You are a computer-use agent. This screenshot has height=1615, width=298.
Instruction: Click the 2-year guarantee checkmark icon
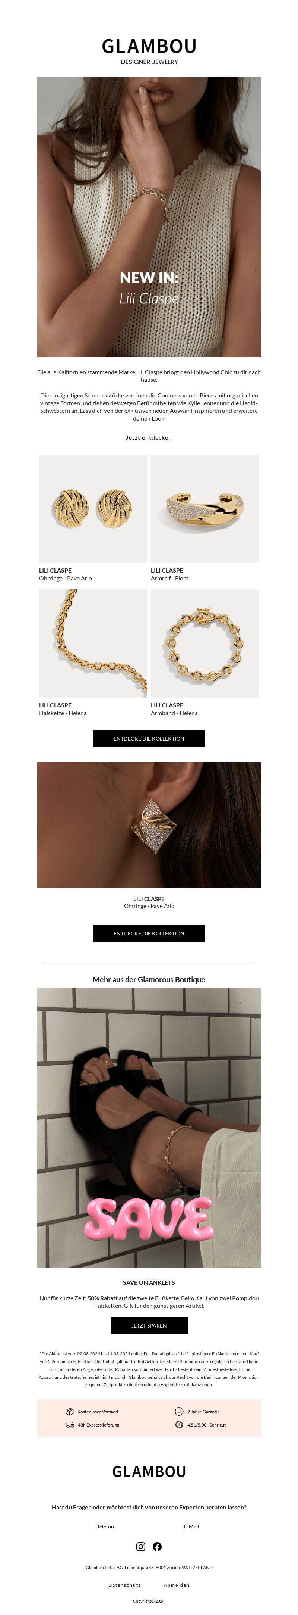(x=179, y=1411)
